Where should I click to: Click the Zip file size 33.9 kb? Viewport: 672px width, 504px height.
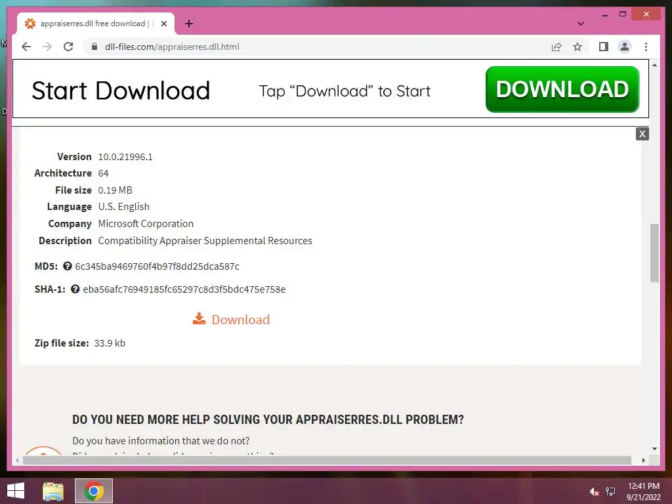110,343
